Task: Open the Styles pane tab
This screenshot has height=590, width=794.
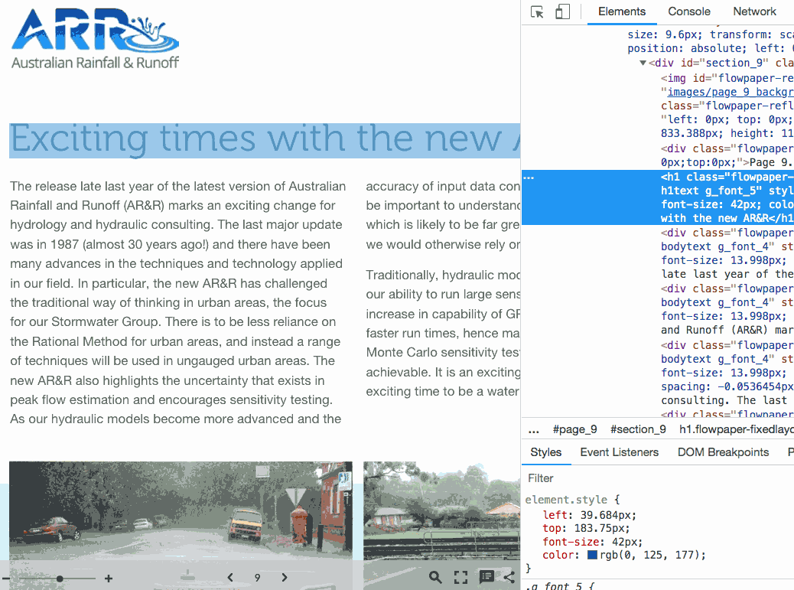Action: (546, 452)
